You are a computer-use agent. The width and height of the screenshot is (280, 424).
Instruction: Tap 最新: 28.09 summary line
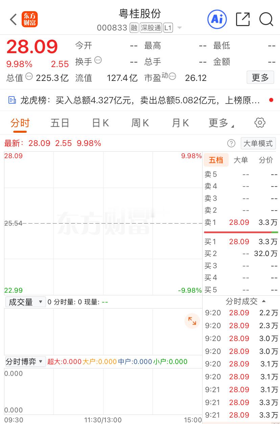pos(53,143)
